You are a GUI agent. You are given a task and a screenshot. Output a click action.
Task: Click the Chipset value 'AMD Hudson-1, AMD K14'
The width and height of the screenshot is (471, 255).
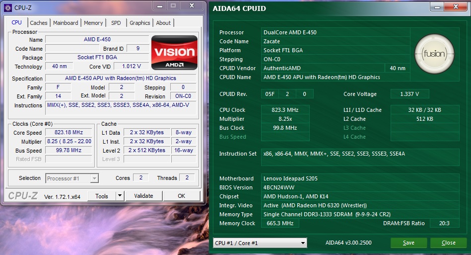pyautogui.click(x=296, y=196)
